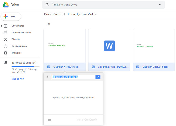This screenshot has height=126, width=176.
Task: Click the 'Tệp' section label
Action: click(48, 24)
